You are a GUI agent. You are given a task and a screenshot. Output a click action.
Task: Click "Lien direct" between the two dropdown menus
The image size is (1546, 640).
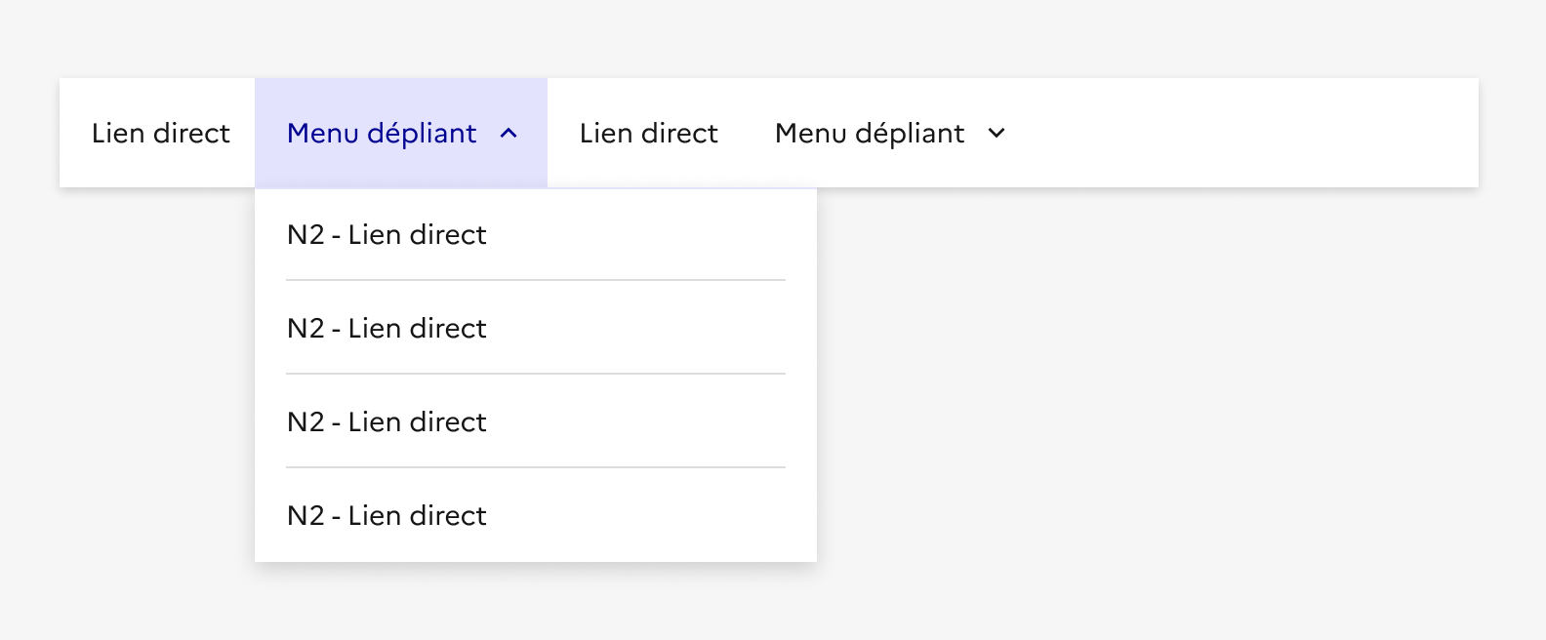coord(648,134)
